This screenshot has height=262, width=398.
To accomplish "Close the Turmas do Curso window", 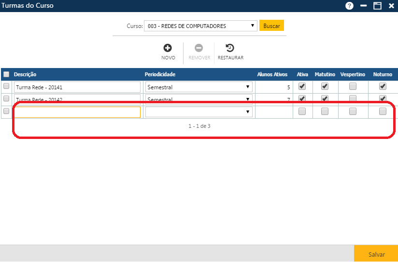I will tap(391, 6).
